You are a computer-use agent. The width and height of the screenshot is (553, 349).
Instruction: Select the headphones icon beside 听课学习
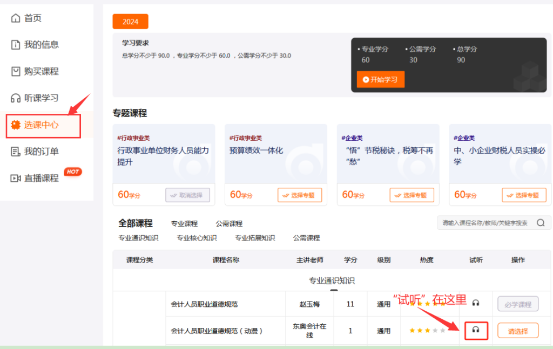(16, 98)
